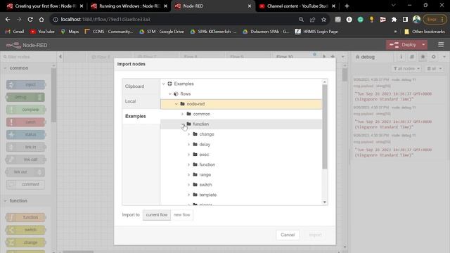The image size is (450, 253).
Task: Open the all nodes filter dropdown
Action: pos(406,69)
